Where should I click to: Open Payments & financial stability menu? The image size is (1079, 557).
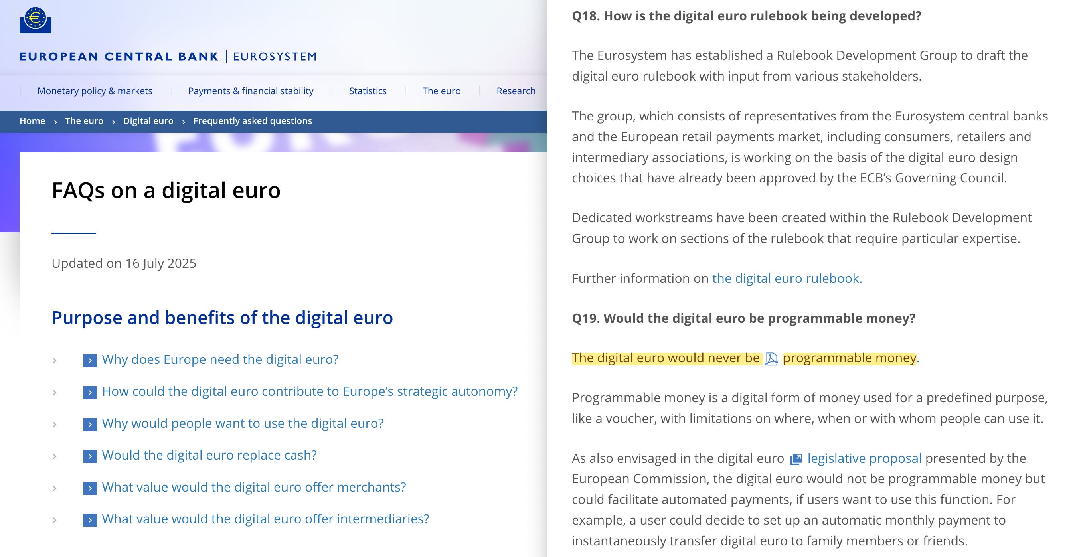tap(251, 91)
